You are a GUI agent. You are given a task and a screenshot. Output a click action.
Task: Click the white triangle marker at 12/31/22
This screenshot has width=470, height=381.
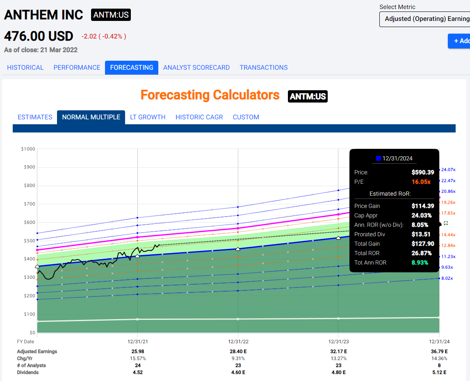238,249
